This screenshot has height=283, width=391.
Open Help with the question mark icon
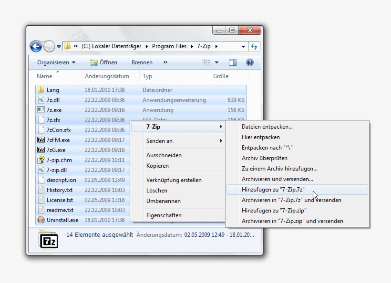click(249, 62)
